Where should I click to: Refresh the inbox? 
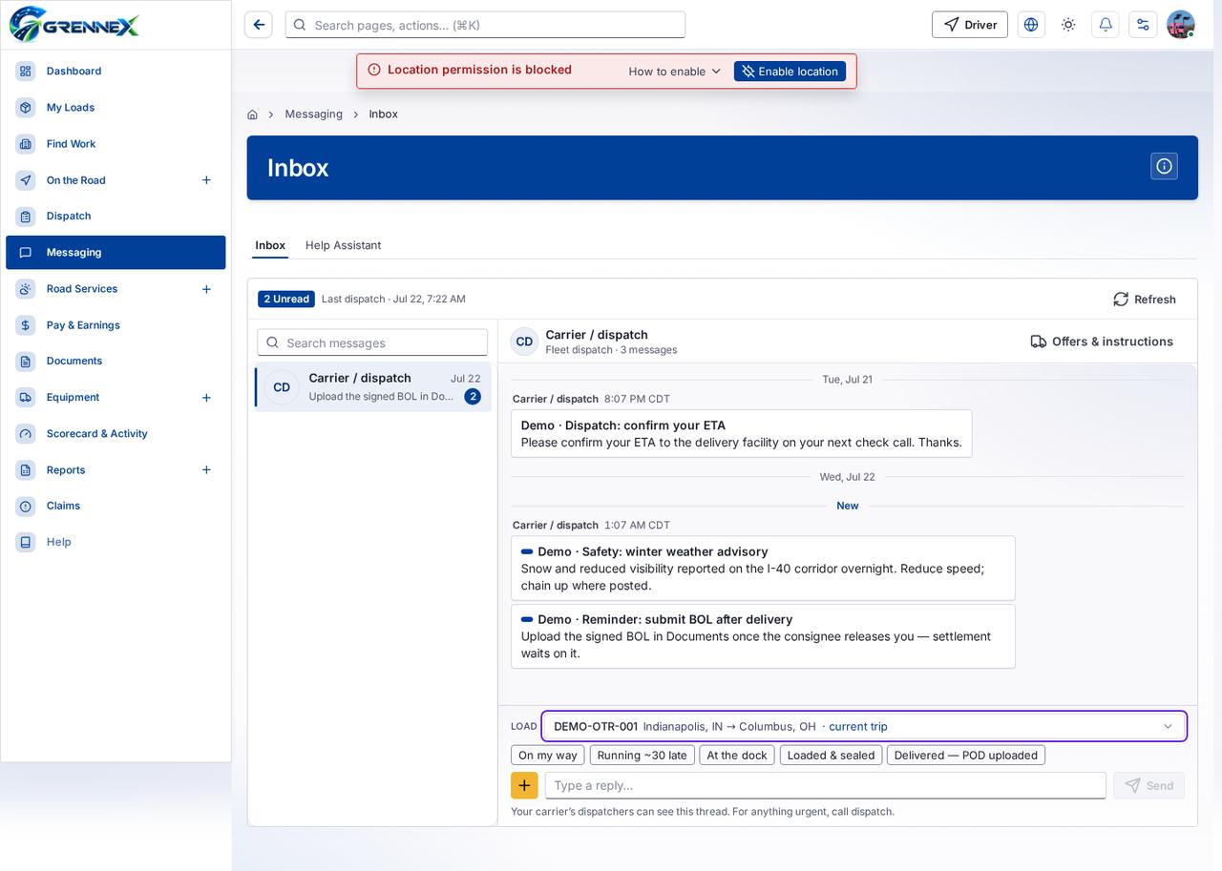point(1144,300)
